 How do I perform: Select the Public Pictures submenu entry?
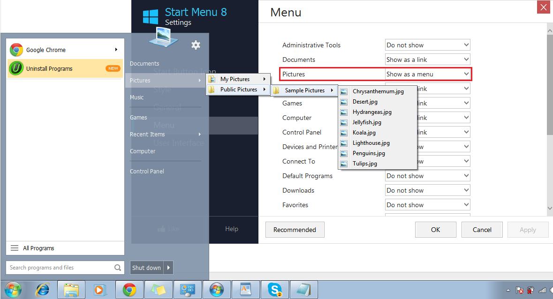pyautogui.click(x=238, y=90)
